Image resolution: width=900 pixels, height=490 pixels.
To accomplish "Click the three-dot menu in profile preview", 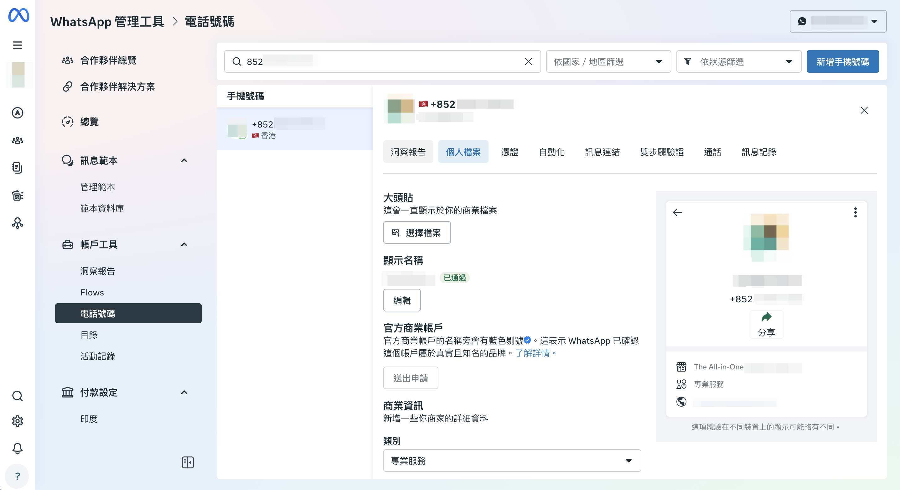I will pyautogui.click(x=855, y=212).
